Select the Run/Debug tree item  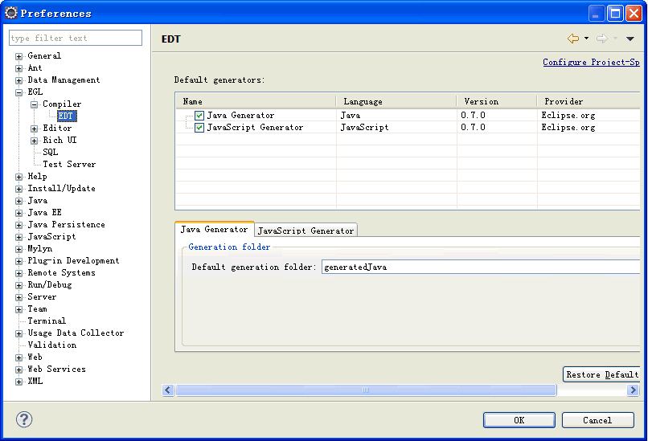[x=50, y=285]
